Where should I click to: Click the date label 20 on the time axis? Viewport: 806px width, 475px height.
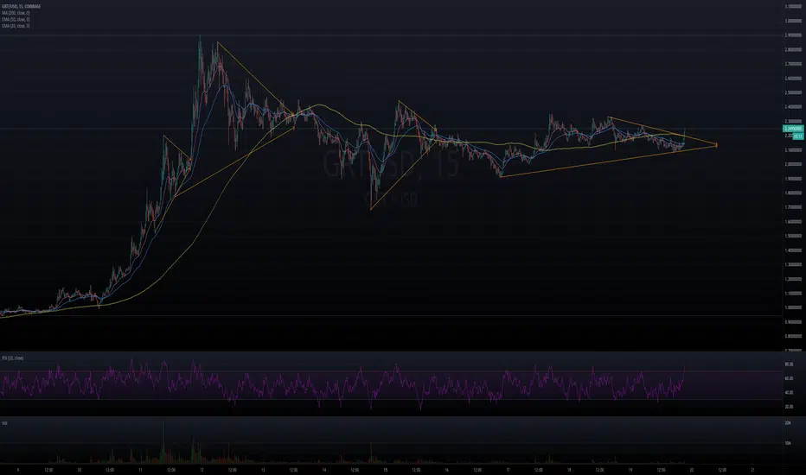click(691, 470)
